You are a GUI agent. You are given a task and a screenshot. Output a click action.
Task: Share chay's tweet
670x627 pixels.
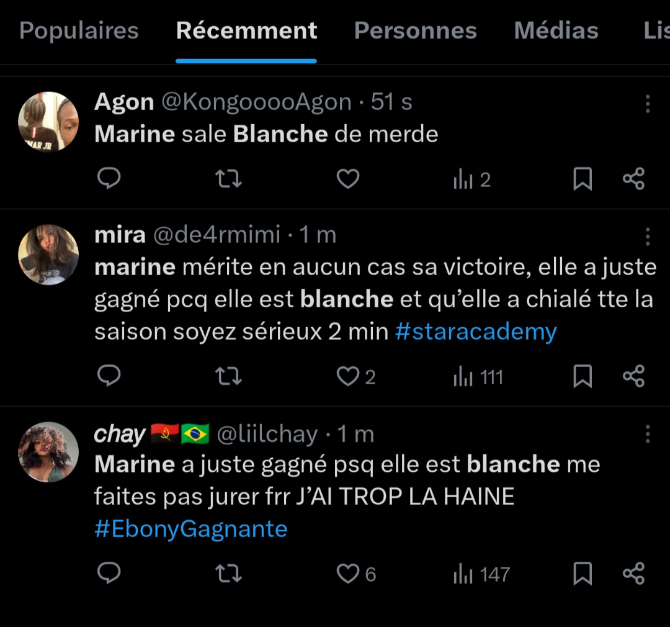point(633,574)
